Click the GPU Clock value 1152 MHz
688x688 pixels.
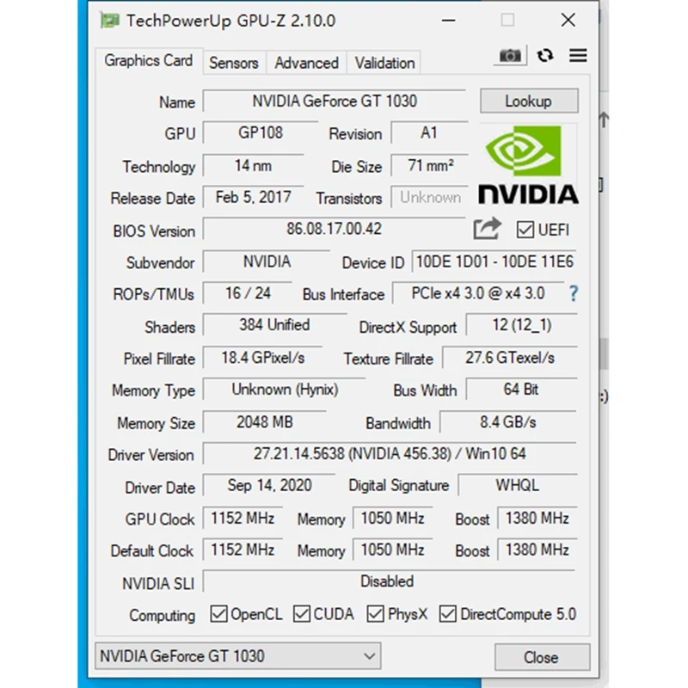point(243,519)
